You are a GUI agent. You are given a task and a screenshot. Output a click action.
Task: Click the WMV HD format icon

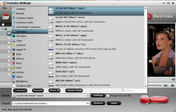click(51, 66)
